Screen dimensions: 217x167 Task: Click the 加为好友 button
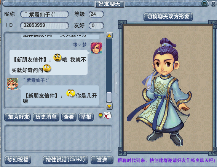(x=18, y=117)
